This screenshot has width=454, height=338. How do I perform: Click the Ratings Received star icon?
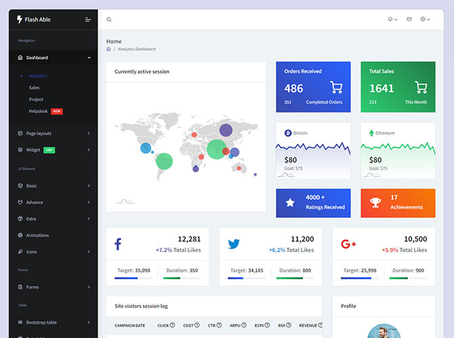(x=290, y=203)
